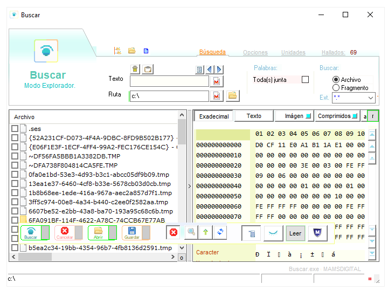Viewport: 388px width, 291px height.
Task: Click the left blue arrow button
Action: pyautogui.click(x=210, y=70)
